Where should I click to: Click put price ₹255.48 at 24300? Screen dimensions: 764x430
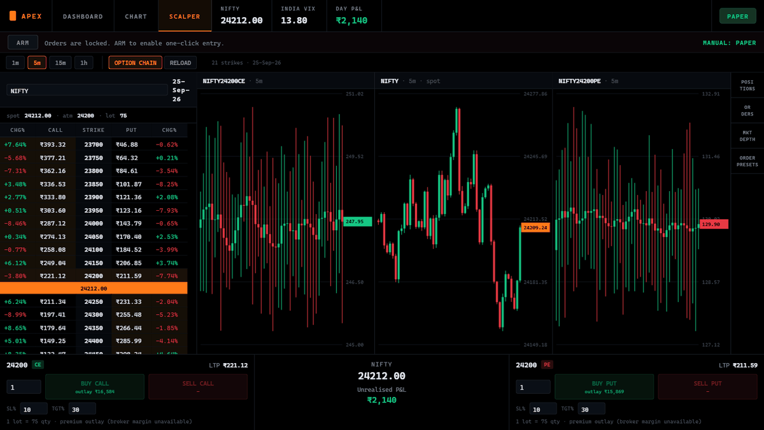[129, 315]
